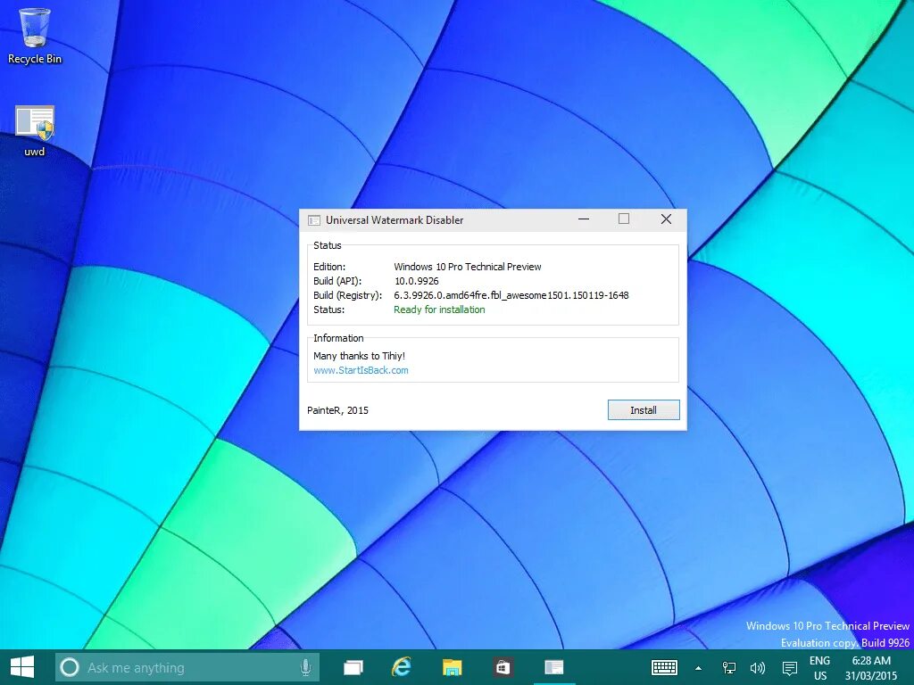This screenshot has width=914, height=685.
Task: Click the Build (API) value 10.0.9926
Action: point(416,281)
